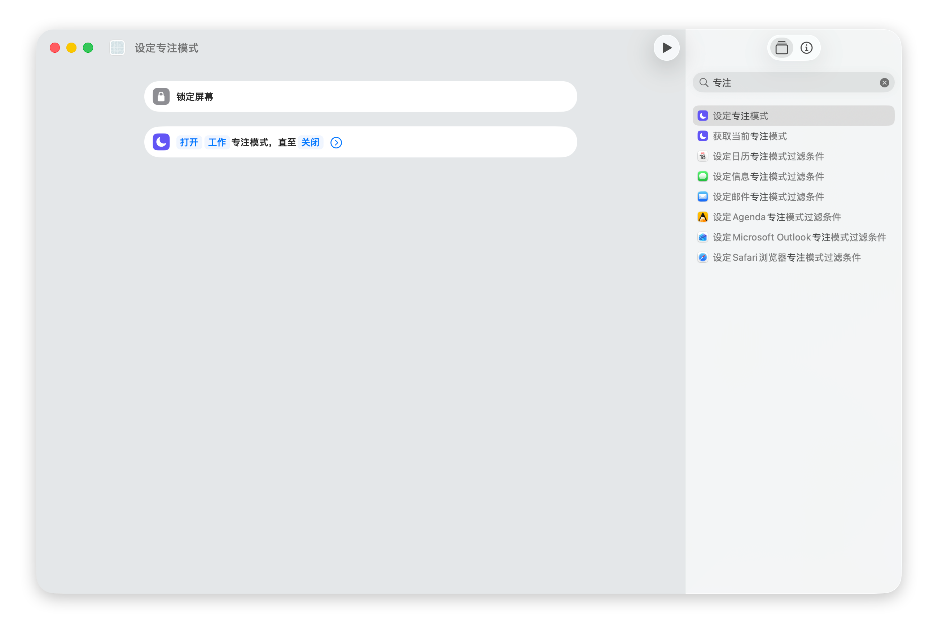Select 获取当前专注模式 action
Screen dimensions: 938x637
tap(750, 136)
